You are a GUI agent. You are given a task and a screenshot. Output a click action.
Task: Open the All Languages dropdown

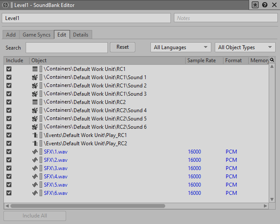tap(181, 47)
